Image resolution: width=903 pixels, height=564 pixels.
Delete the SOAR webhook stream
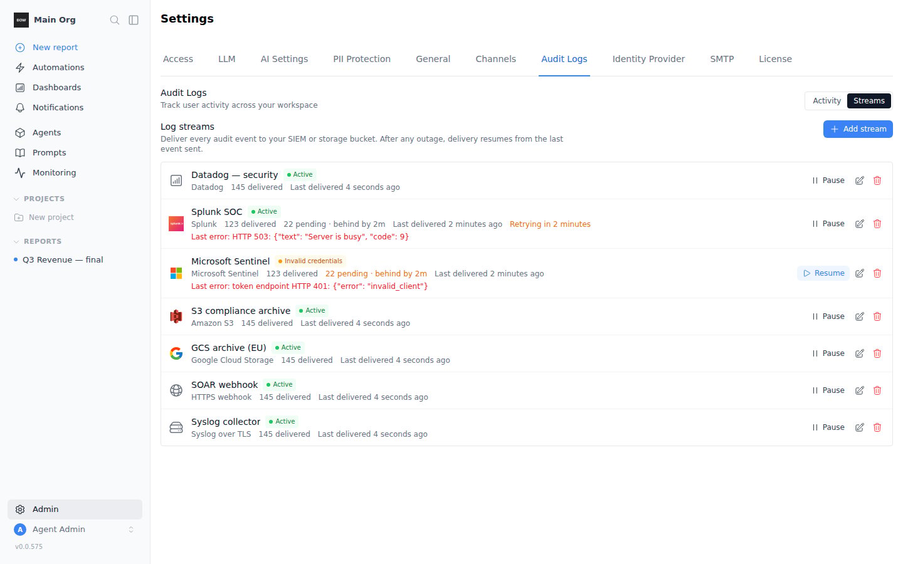point(877,390)
